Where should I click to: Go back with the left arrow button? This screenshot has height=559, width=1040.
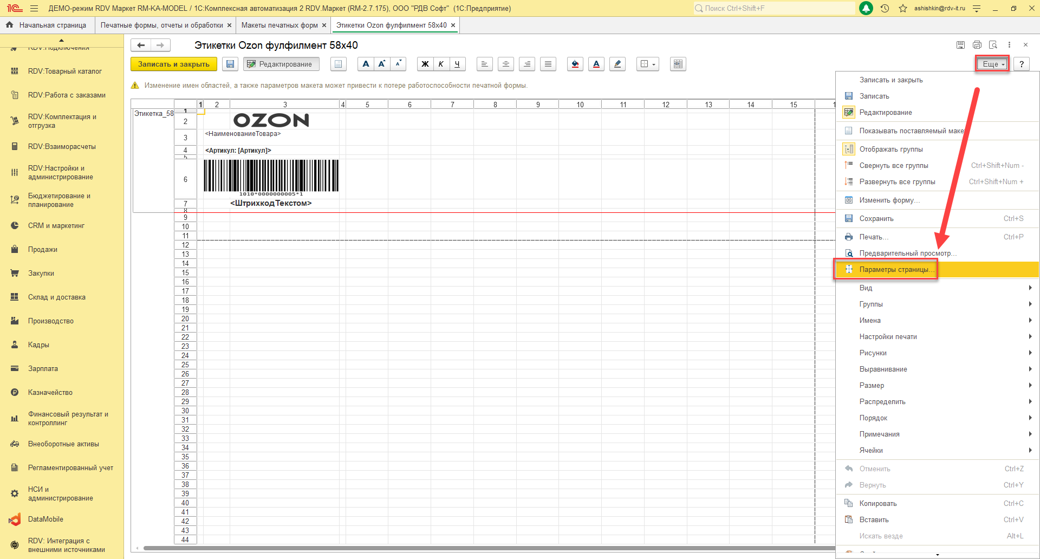pos(141,45)
